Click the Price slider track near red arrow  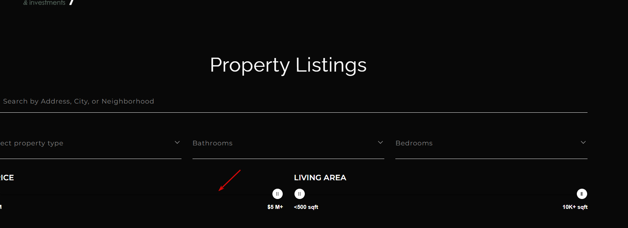pyautogui.click(x=219, y=194)
